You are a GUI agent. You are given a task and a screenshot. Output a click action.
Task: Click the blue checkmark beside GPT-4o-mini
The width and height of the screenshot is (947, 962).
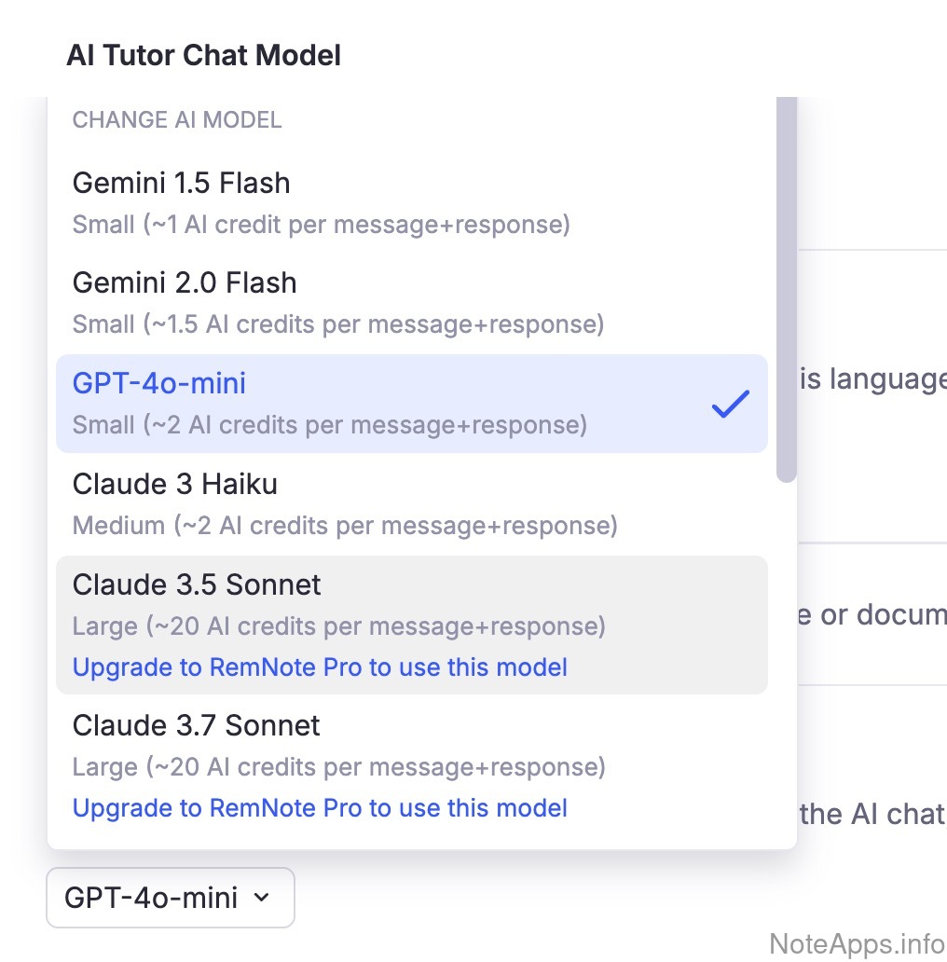pyautogui.click(x=730, y=404)
